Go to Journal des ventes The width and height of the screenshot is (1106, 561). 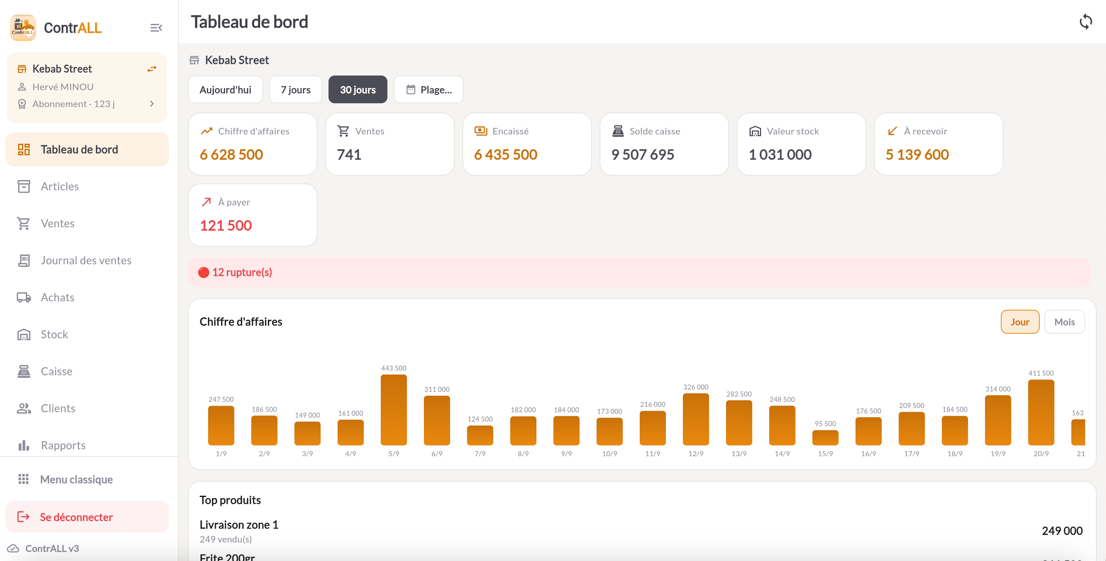[x=87, y=260]
